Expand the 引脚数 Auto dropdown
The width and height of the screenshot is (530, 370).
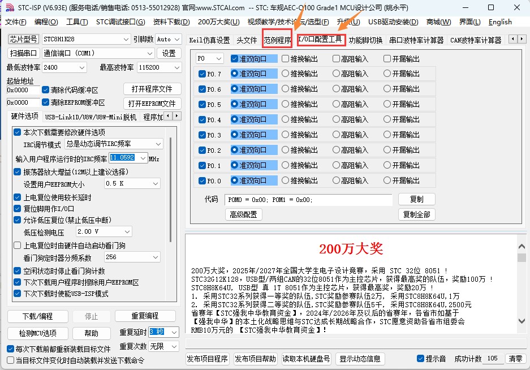click(177, 39)
